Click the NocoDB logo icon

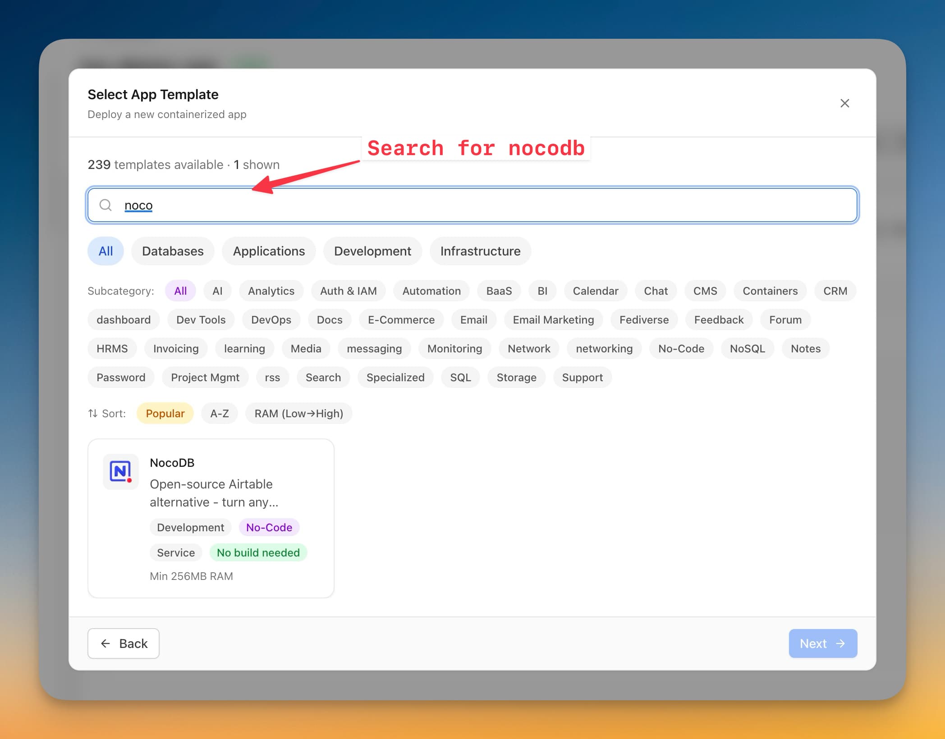pyautogui.click(x=121, y=471)
